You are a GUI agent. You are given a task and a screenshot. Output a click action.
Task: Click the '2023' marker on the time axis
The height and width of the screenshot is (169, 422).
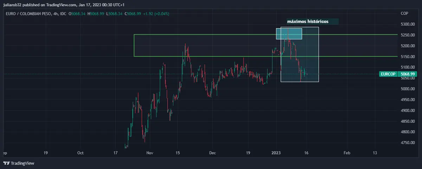pyautogui.click(x=276, y=153)
